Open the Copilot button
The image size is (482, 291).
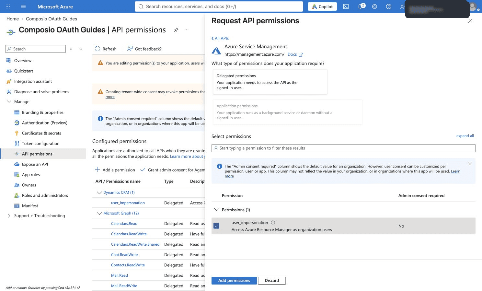click(322, 6)
